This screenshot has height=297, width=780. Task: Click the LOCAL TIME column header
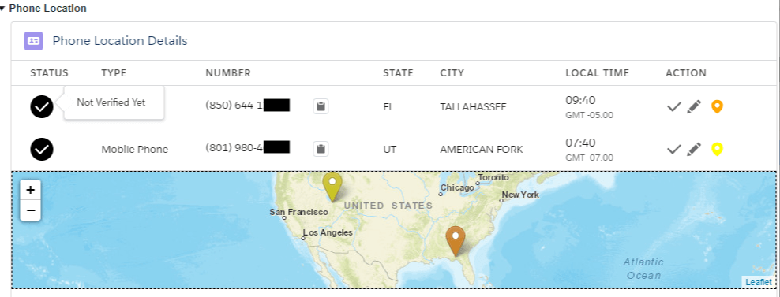tap(598, 73)
